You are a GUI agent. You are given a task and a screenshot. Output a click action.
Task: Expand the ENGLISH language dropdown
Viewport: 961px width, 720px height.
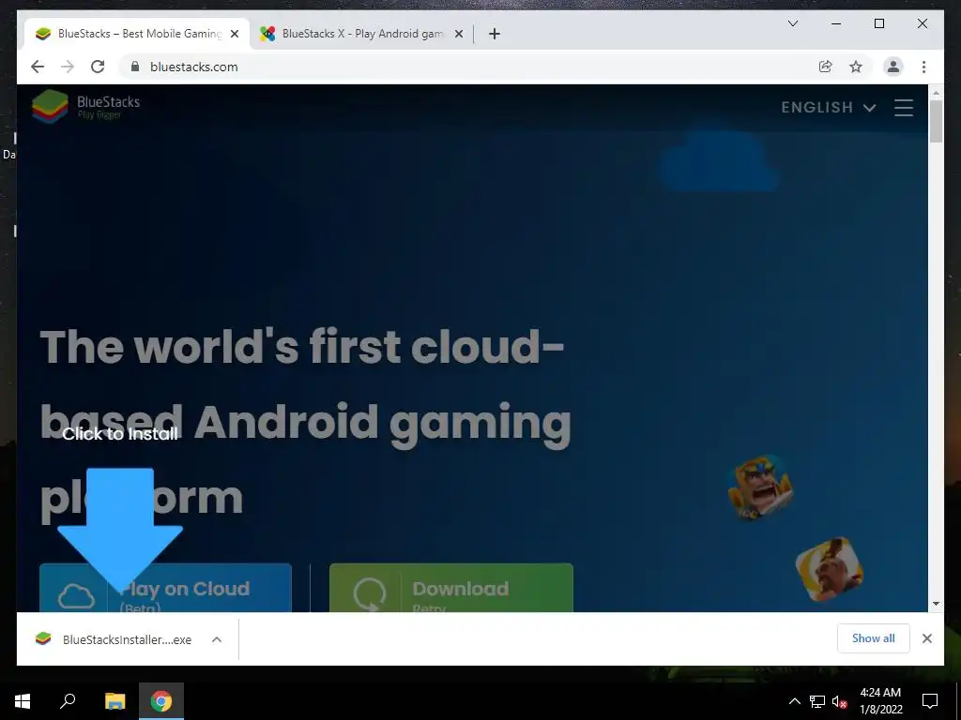[828, 108]
